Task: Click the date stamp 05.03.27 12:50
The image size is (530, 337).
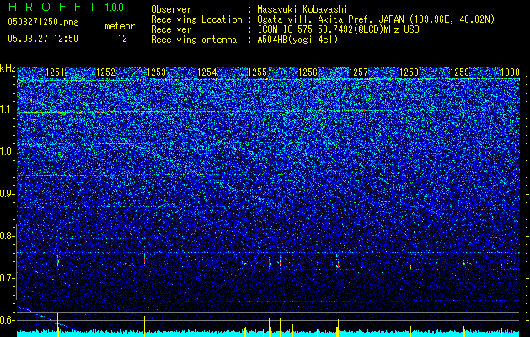Action: (x=43, y=39)
